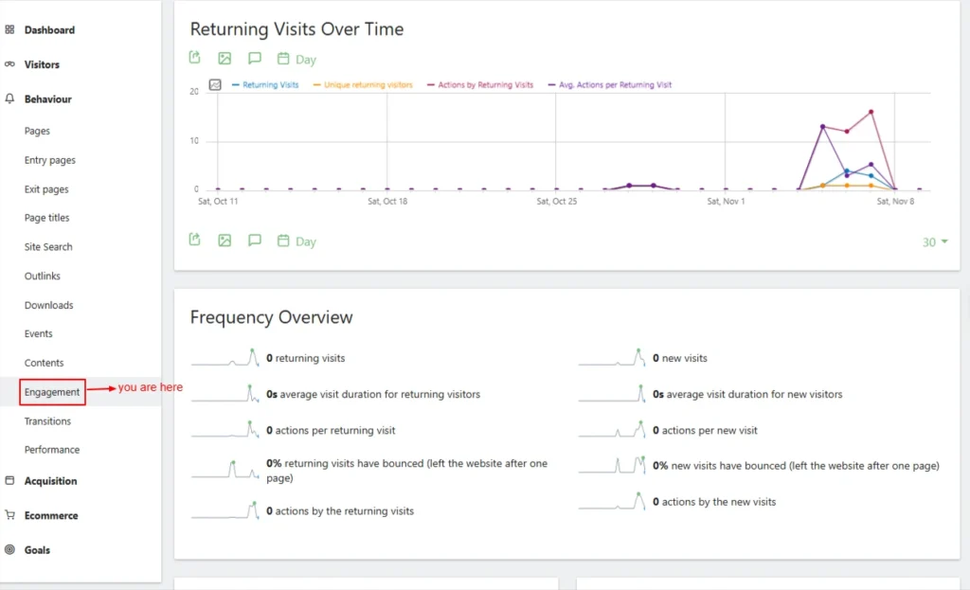
Task: Click the Ecommerce cart icon in the sidebar
Action: click(x=9, y=515)
